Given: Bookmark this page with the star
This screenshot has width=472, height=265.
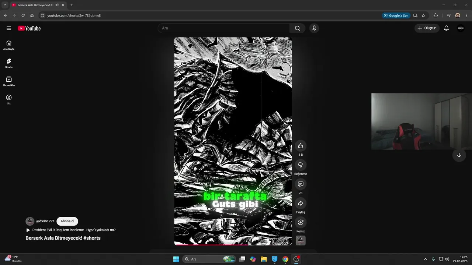Looking at the screenshot, I should click(x=423, y=15).
